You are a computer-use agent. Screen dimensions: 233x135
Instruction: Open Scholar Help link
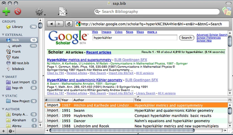pyautogui.click(x=204, y=41)
